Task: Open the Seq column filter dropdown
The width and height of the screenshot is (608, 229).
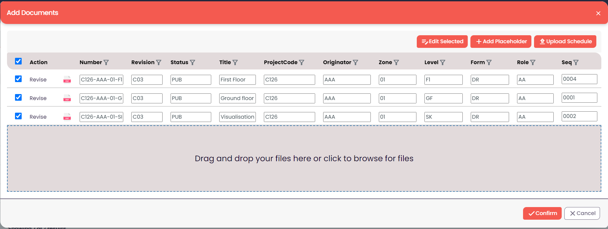Action: (576, 62)
